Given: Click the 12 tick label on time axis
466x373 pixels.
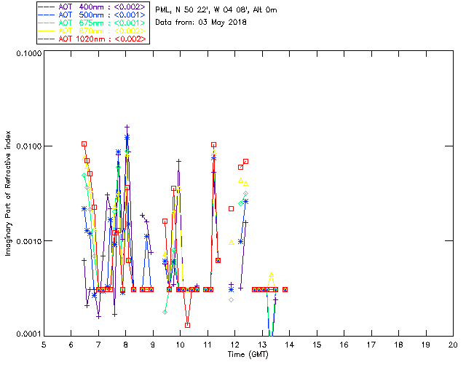Looking at the screenshot, I should point(234,345).
